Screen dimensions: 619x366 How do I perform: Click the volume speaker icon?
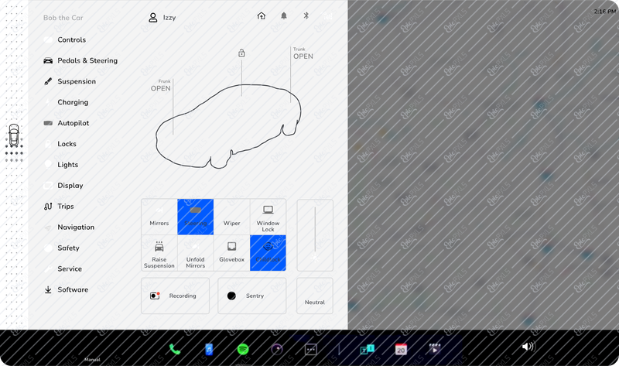tap(528, 347)
